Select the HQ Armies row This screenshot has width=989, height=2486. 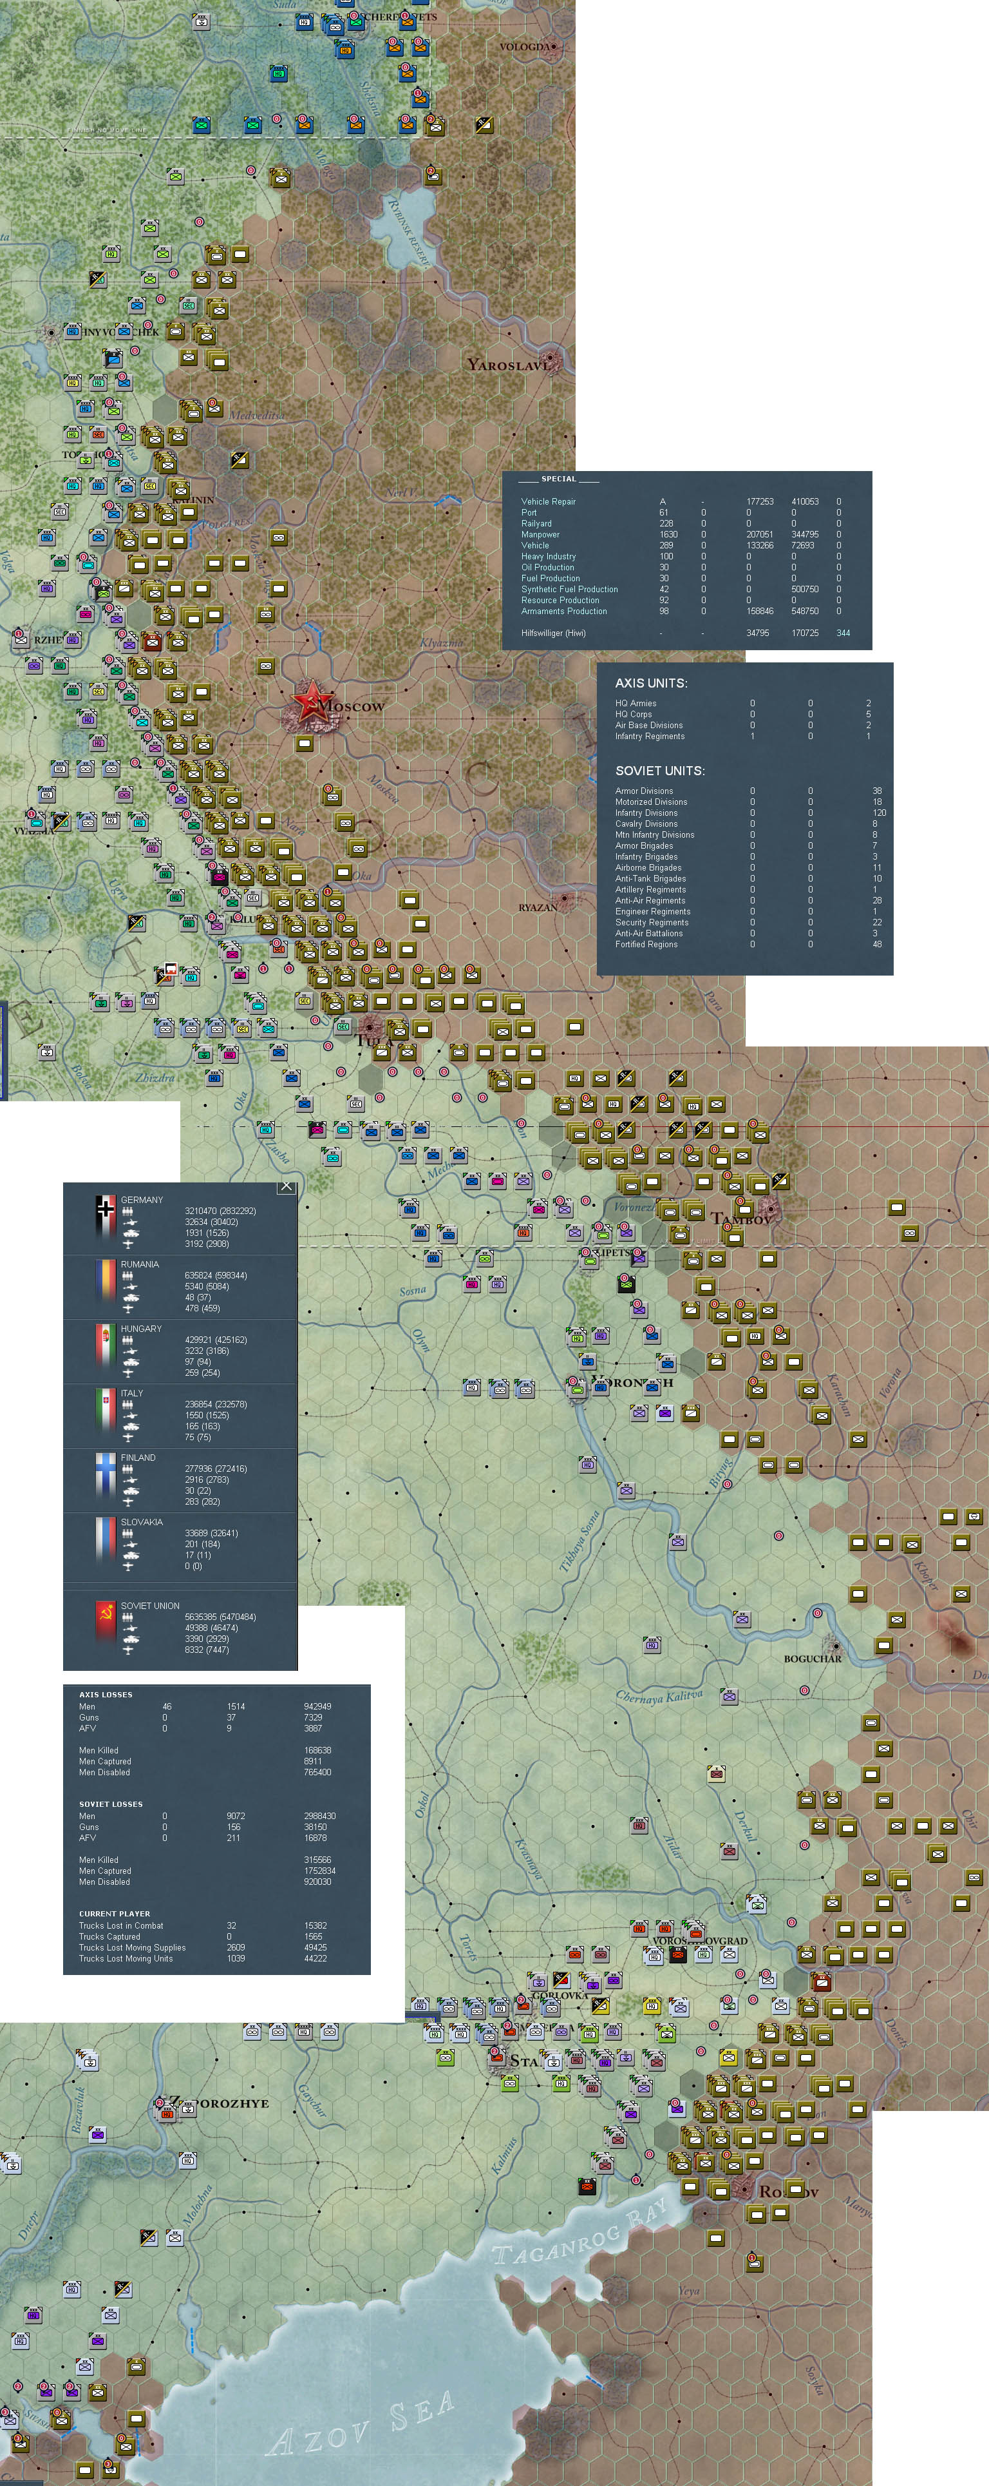(x=744, y=704)
